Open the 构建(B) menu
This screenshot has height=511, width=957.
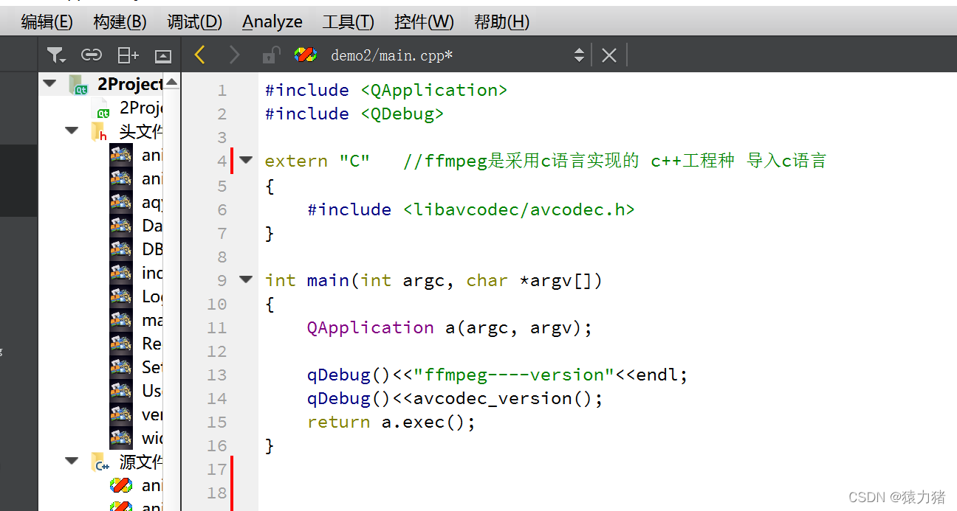pos(120,22)
